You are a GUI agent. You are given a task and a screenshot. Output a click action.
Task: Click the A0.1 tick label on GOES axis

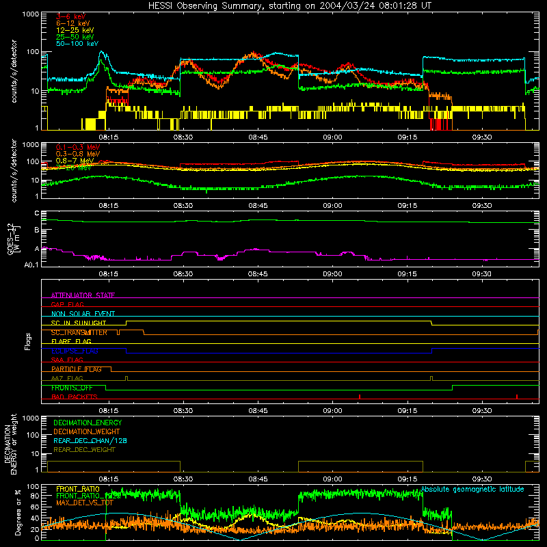point(31,265)
